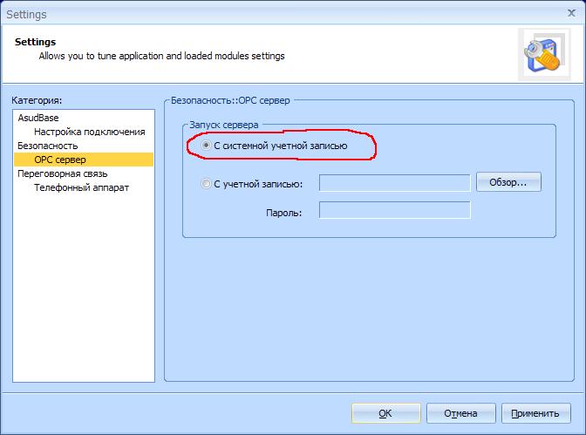Enable the С учетной записью radio option
The height and width of the screenshot is (435, 586).
click(207, 183)
